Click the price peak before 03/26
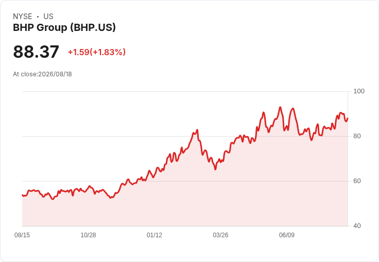 click(197, 130)
